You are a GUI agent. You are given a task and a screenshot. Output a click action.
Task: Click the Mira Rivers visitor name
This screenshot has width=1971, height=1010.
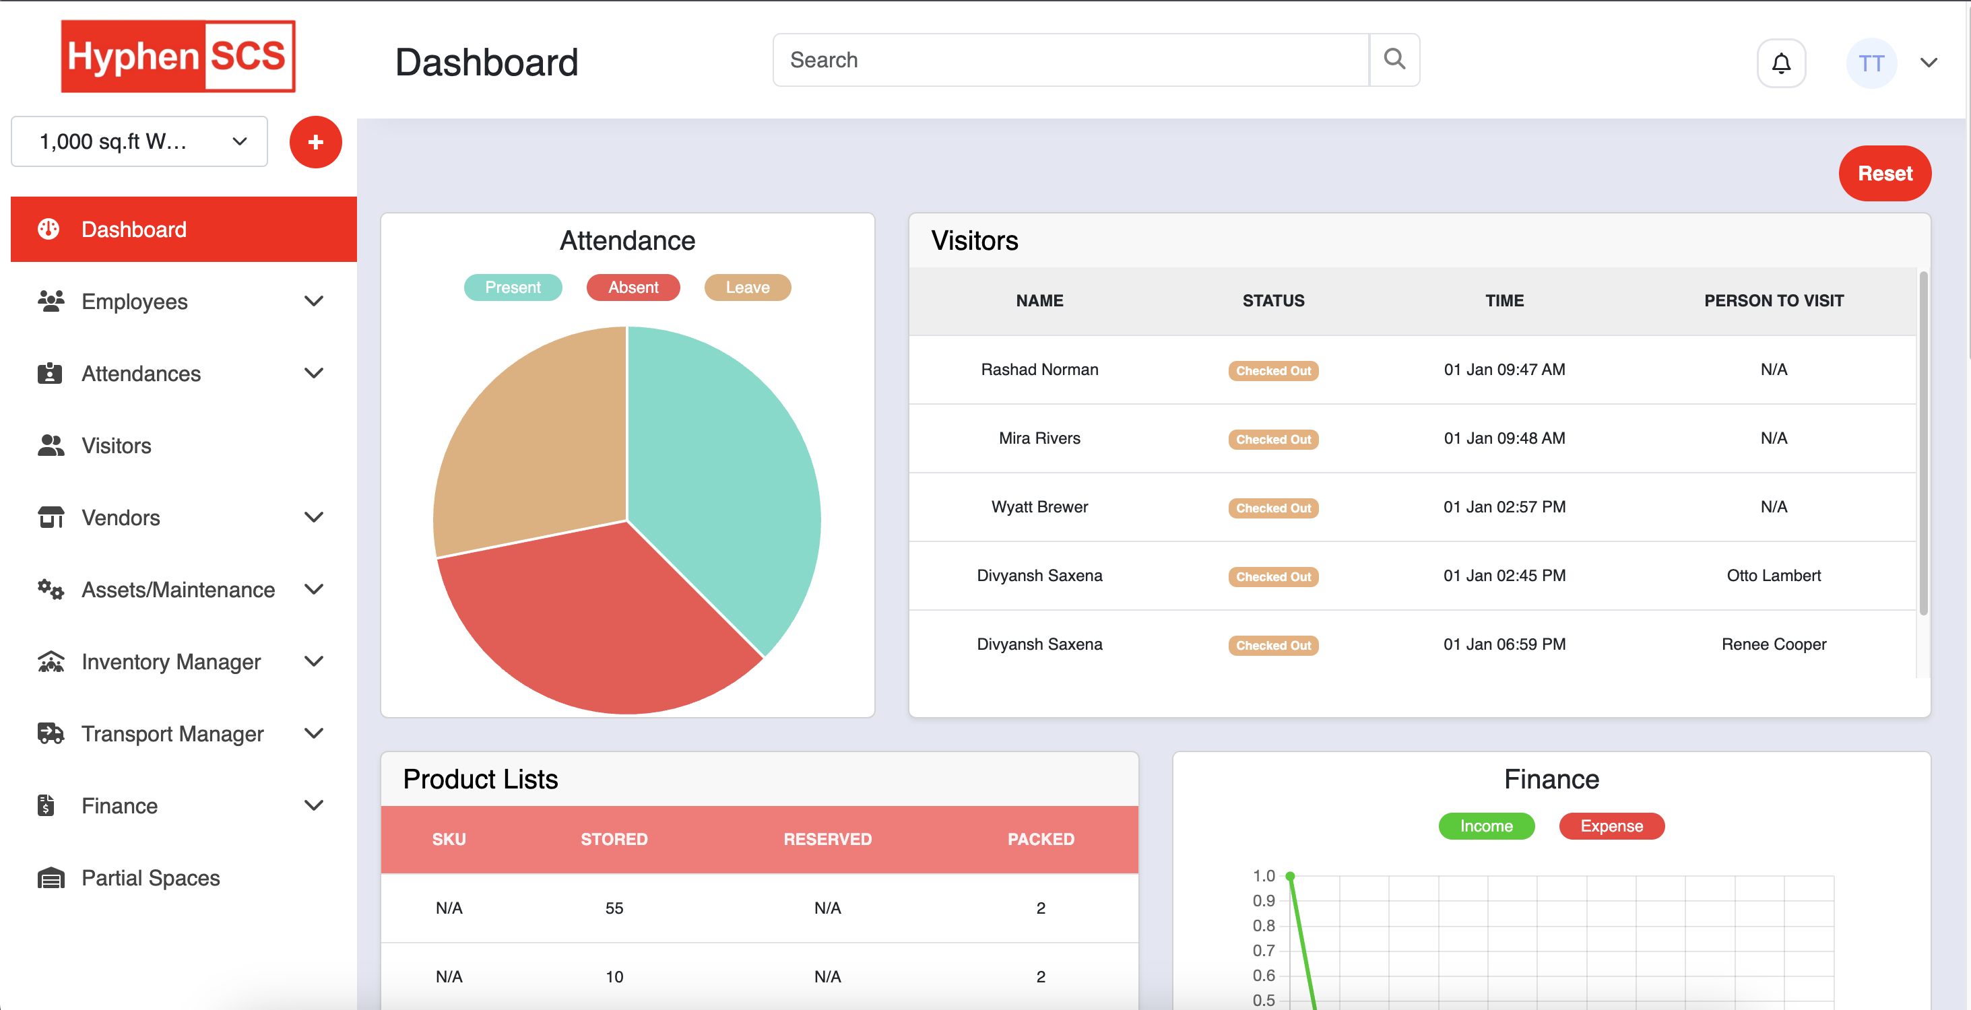click(x=1039, y=439)
